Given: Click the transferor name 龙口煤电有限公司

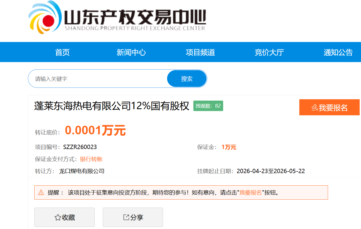Looking at the screenshot, I should point(82,171).
